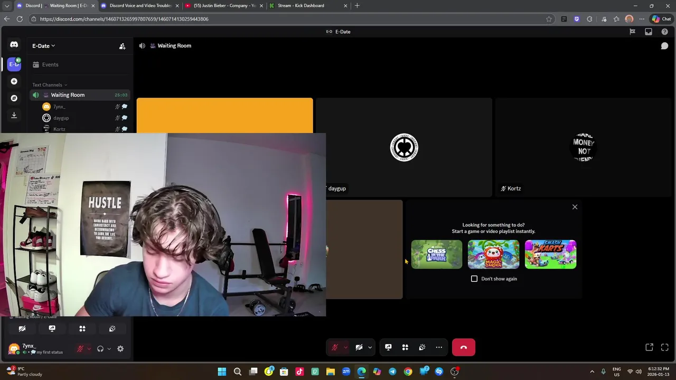Screen dimensions: 676x380
Task: Invite people to the E-Date server
Action: pyautogui.click(x=122, y=46)
